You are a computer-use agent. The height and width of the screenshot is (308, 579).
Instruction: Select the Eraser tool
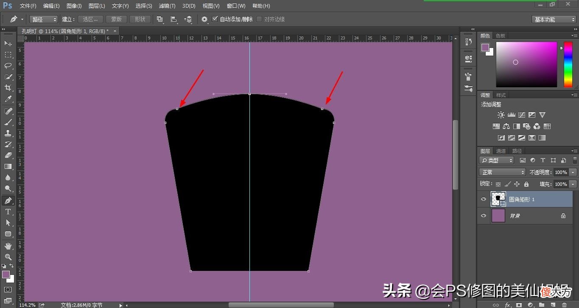tap(8, 155)
